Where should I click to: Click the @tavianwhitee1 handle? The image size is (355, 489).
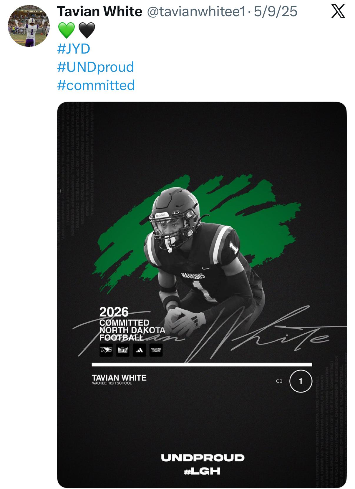pos(196,12)
